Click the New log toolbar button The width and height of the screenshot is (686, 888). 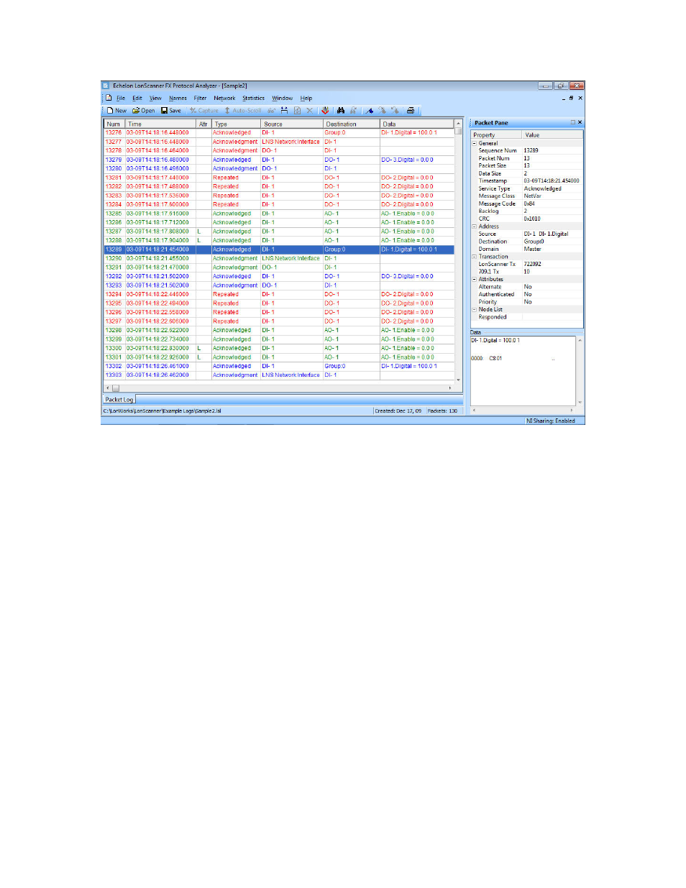(x=116, y=111)
